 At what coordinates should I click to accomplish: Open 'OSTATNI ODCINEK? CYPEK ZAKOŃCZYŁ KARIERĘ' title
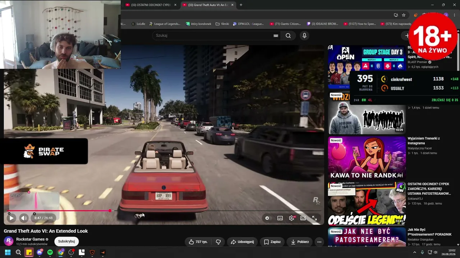(x=429, y=189)
